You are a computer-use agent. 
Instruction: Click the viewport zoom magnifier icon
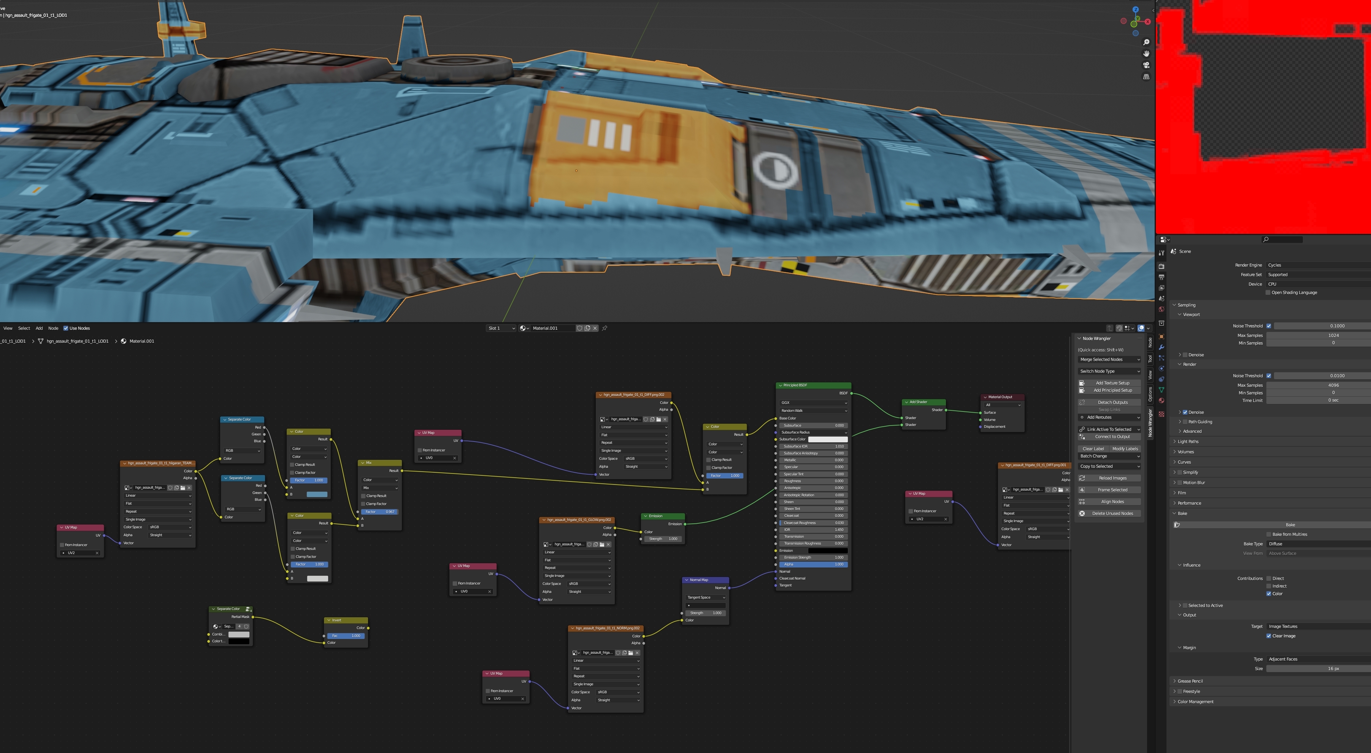pos(1146,42)
